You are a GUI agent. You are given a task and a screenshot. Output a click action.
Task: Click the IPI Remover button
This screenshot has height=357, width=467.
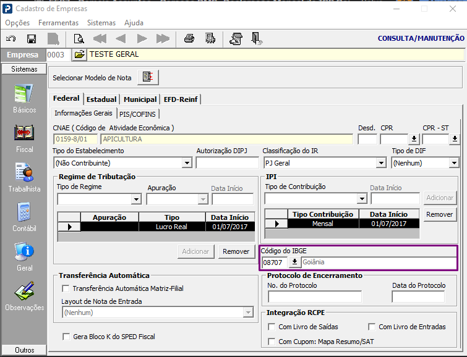pos(440,214)
